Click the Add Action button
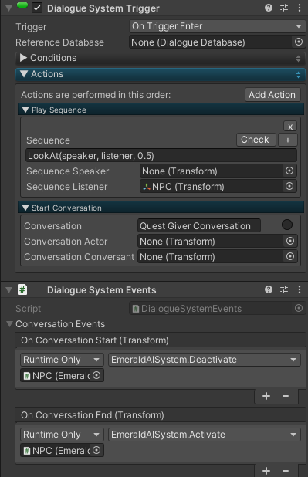This screenshot has width=308, height=477. [x=272, y=95]
